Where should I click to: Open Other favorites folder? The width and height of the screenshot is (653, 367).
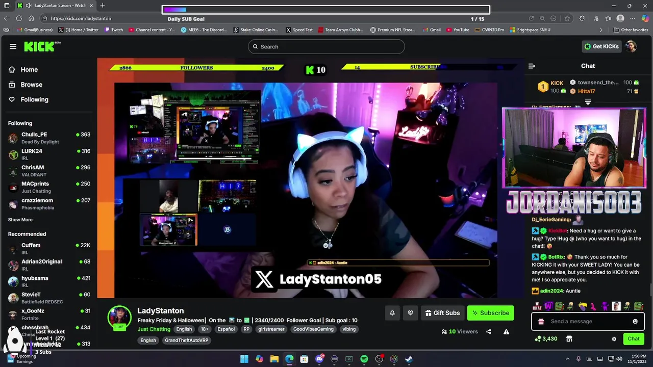[x=631, y=30]
